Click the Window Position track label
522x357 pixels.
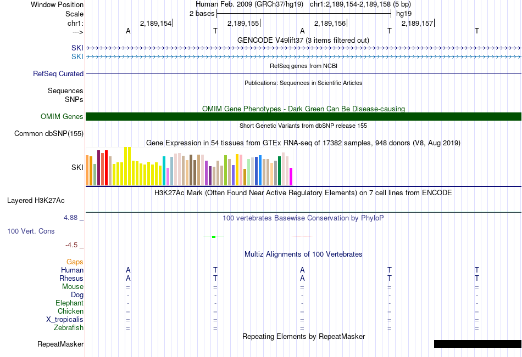point(57,4)
